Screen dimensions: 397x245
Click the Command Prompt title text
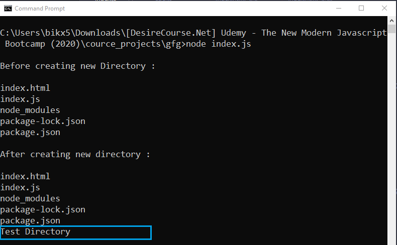[x=40, y=9]
